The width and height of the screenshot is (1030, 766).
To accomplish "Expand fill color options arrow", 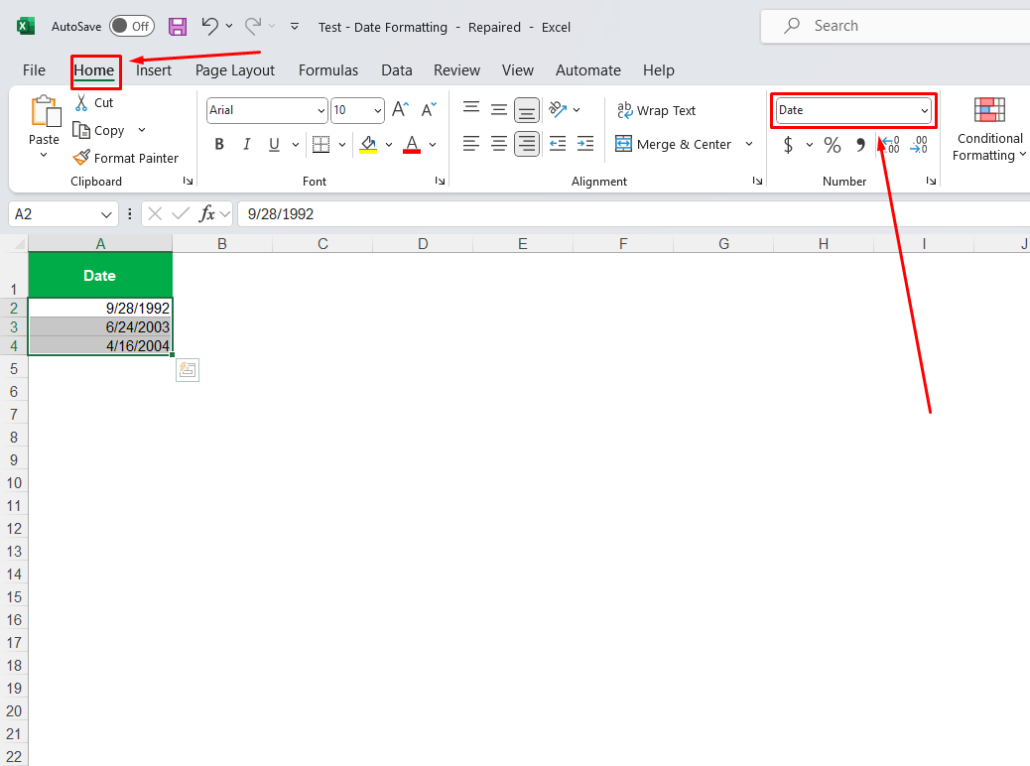I will point(389,145).
